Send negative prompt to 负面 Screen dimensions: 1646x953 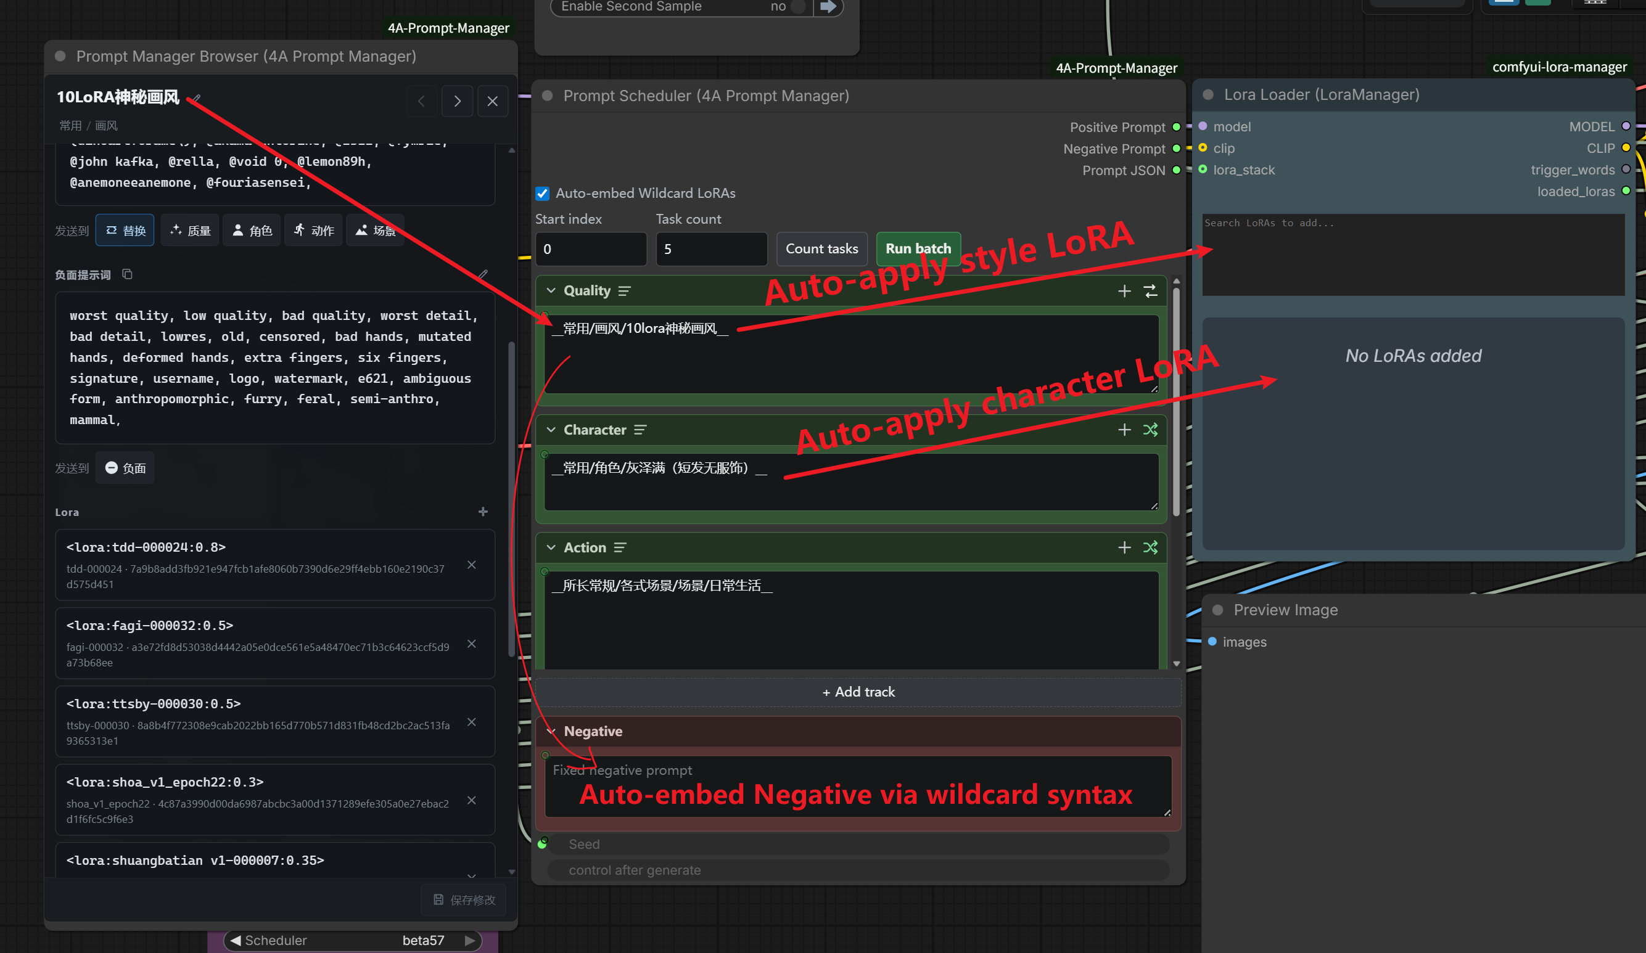[125, 468]
